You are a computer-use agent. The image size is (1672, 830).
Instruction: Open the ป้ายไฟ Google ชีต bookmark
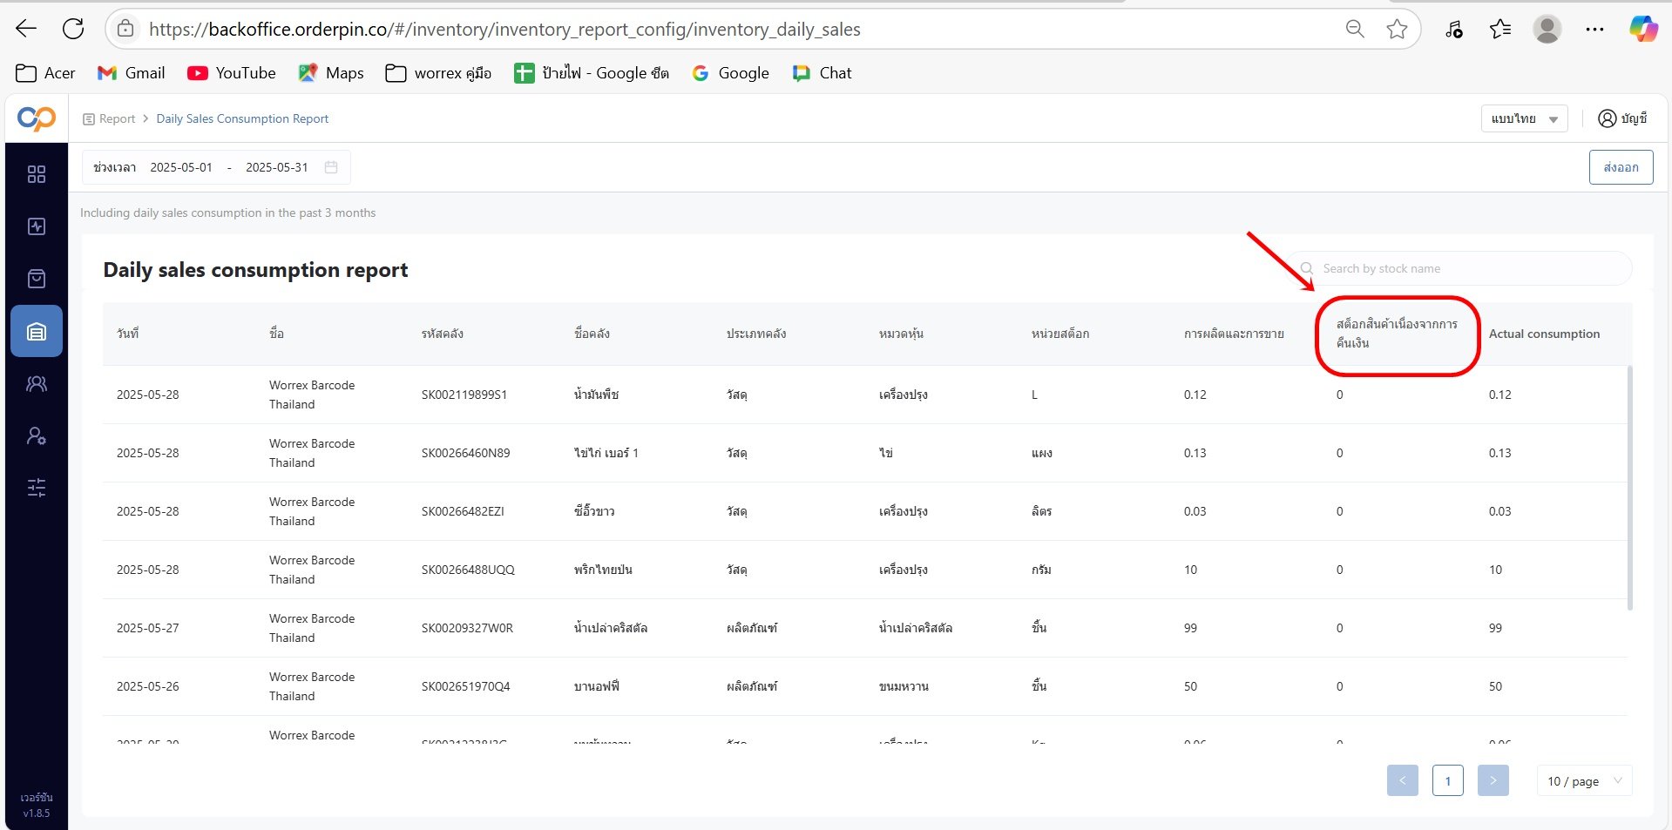(x=591, y=73)
